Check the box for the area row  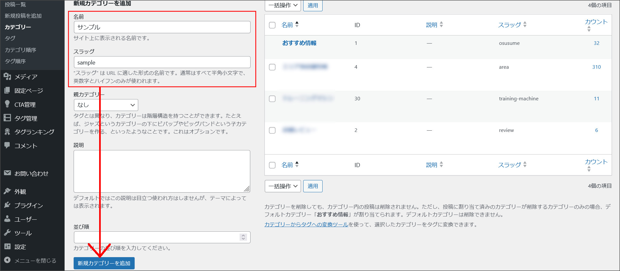tap(272, 67)
